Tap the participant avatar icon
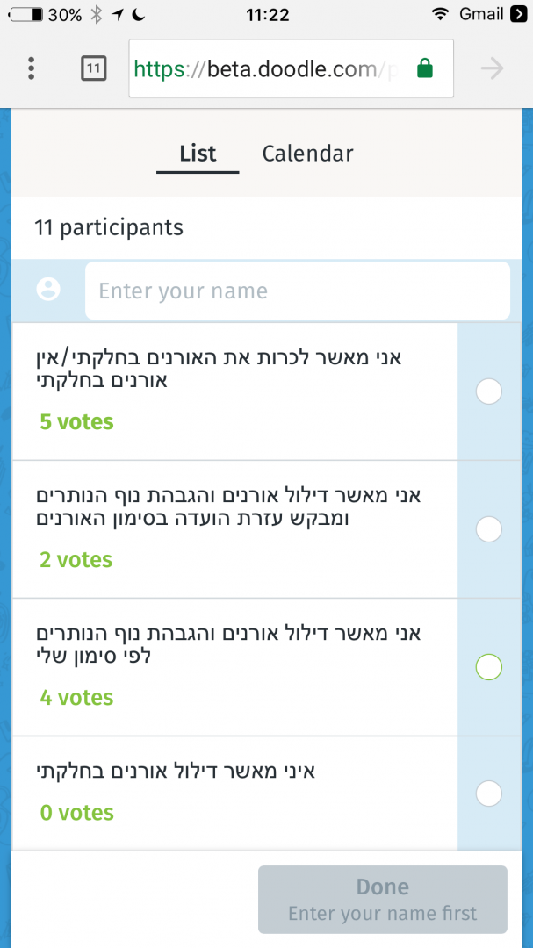Screen dimensions: 533x948 coord(48,290)
